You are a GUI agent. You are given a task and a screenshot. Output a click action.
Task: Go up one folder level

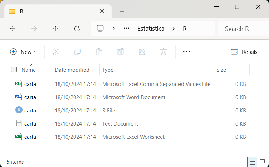click(55, 29)
